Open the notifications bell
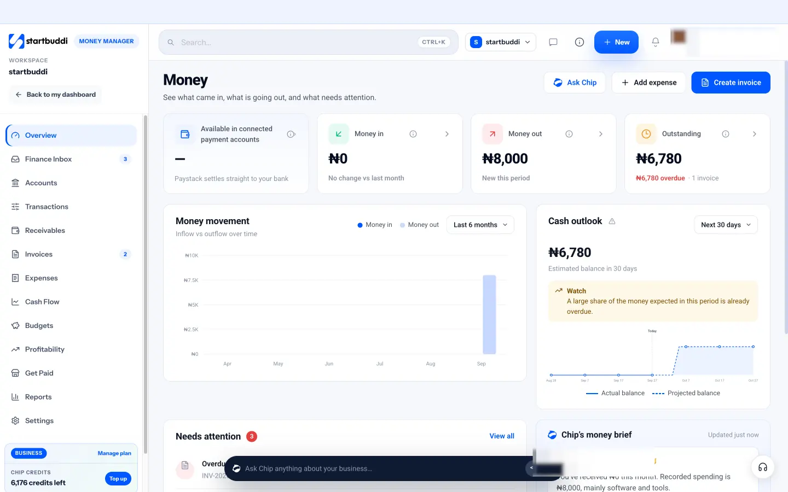The height and width of the screenshot is (492, 788). point(656,42)
